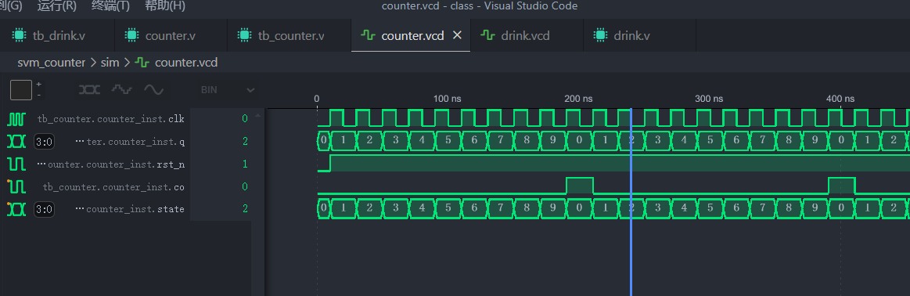Switch to the tb_counter.v tab

(289, 35)
